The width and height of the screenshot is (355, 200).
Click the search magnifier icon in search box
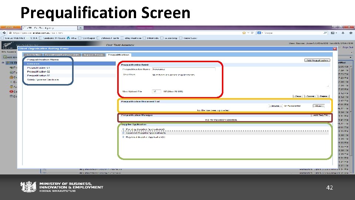click(325, 33)
